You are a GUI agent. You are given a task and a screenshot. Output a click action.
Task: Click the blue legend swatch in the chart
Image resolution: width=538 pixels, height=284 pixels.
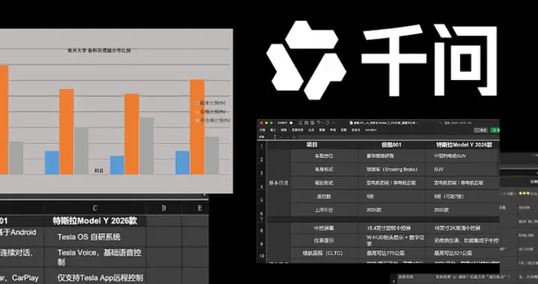[x=197, y=103]
